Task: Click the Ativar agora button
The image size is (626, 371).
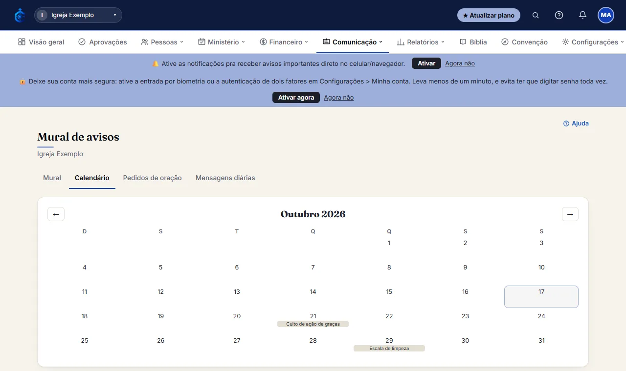Action: click(x=296, y=98)
